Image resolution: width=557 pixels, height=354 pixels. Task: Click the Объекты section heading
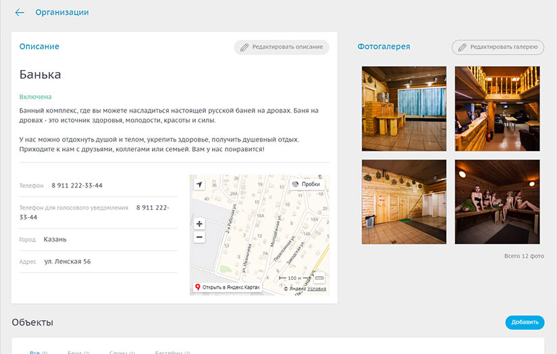click(32, 322)
